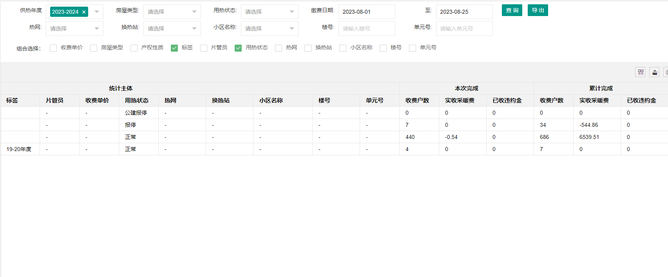Enable the 小区名称 combination checkbox

[x=343, y=48]
